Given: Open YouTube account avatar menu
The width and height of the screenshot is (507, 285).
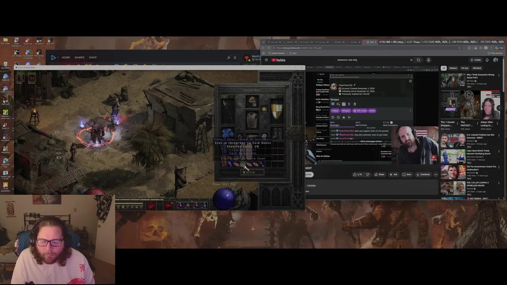Looking at the screenshot, I should coord(496,60).
